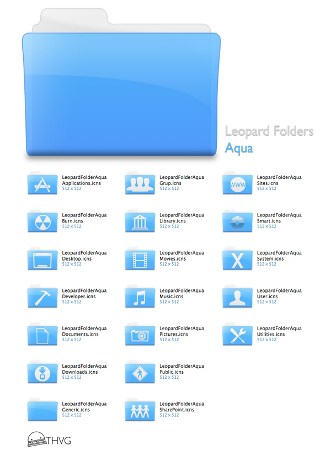Image resolution: width=331 pixels, height=450 pixels.
Task: Click the large blue folder preview
Action: (121, 83)
